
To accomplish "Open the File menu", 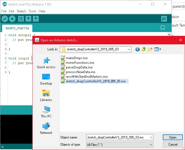I will [4, 11].
